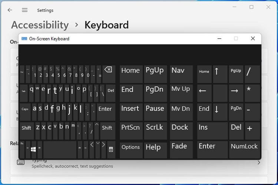Image resolution: width=278 pixels, height=185 pixels.
Task: Click the numpad left arrow key
Action: 204,93
